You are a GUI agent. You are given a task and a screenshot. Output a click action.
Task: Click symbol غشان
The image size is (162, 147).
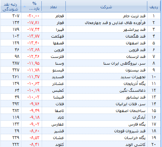[58, 138]
